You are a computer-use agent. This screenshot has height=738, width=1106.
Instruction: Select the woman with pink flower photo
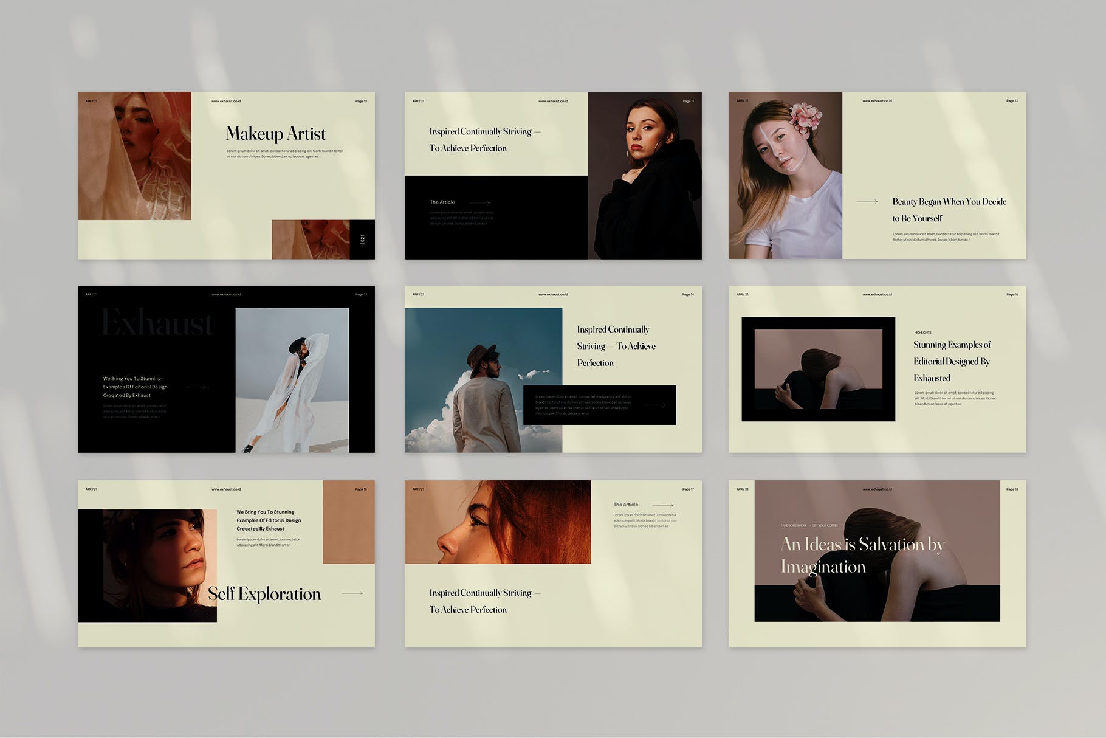(x=785, y=175)
